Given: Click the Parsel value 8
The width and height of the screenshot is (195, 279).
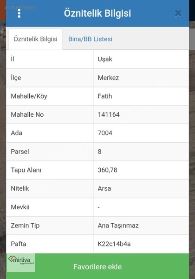Looking at the screenshot, I should (x=99, y=152).
